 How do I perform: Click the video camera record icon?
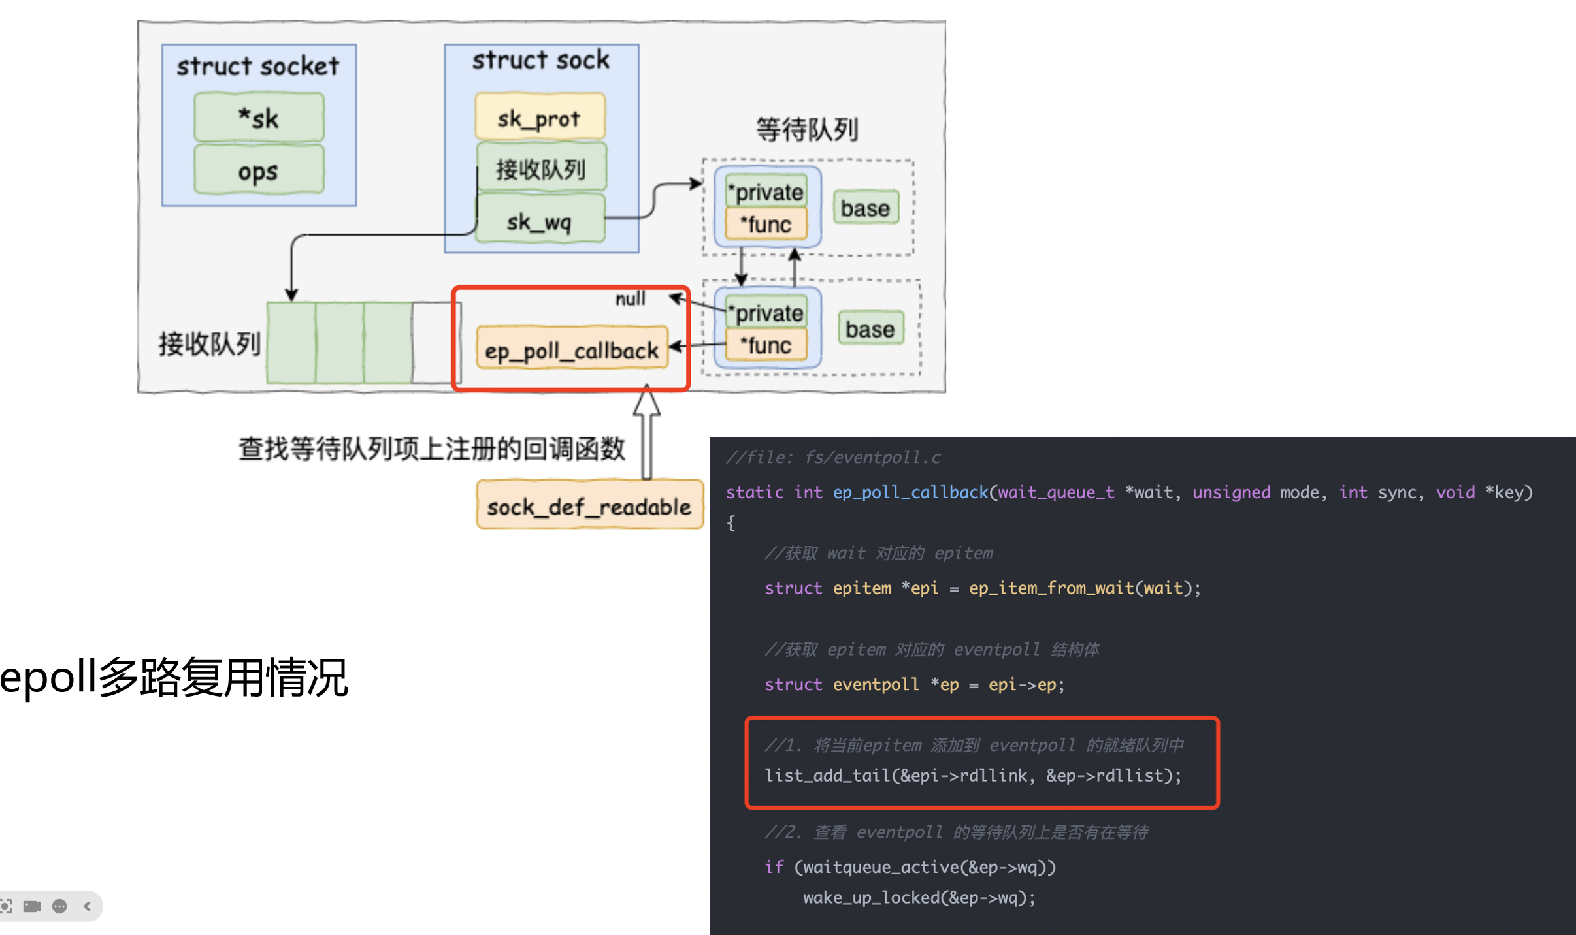click(32, 906)
